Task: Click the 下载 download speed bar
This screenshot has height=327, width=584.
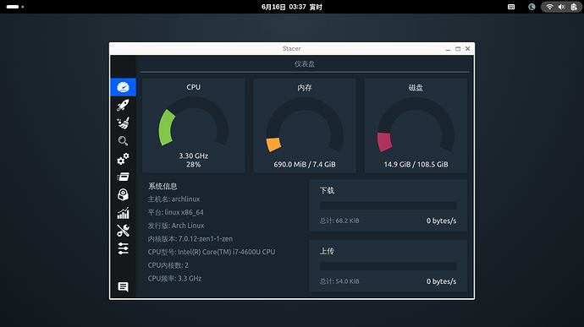Action: [388, 205]
